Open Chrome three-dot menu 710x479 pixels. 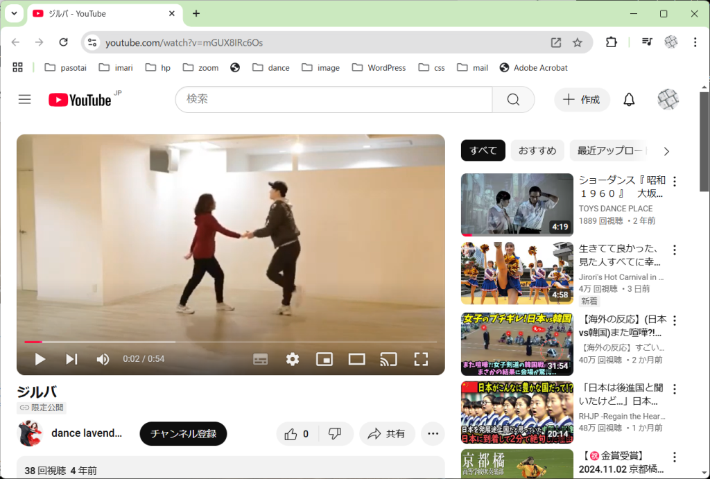pos(695,42)
